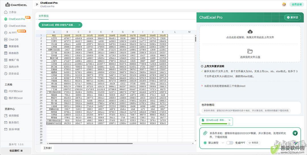This screenshot has width=307, height=155.
Task: Open 数据看板 dashboard icon
Action: (6, 46)
